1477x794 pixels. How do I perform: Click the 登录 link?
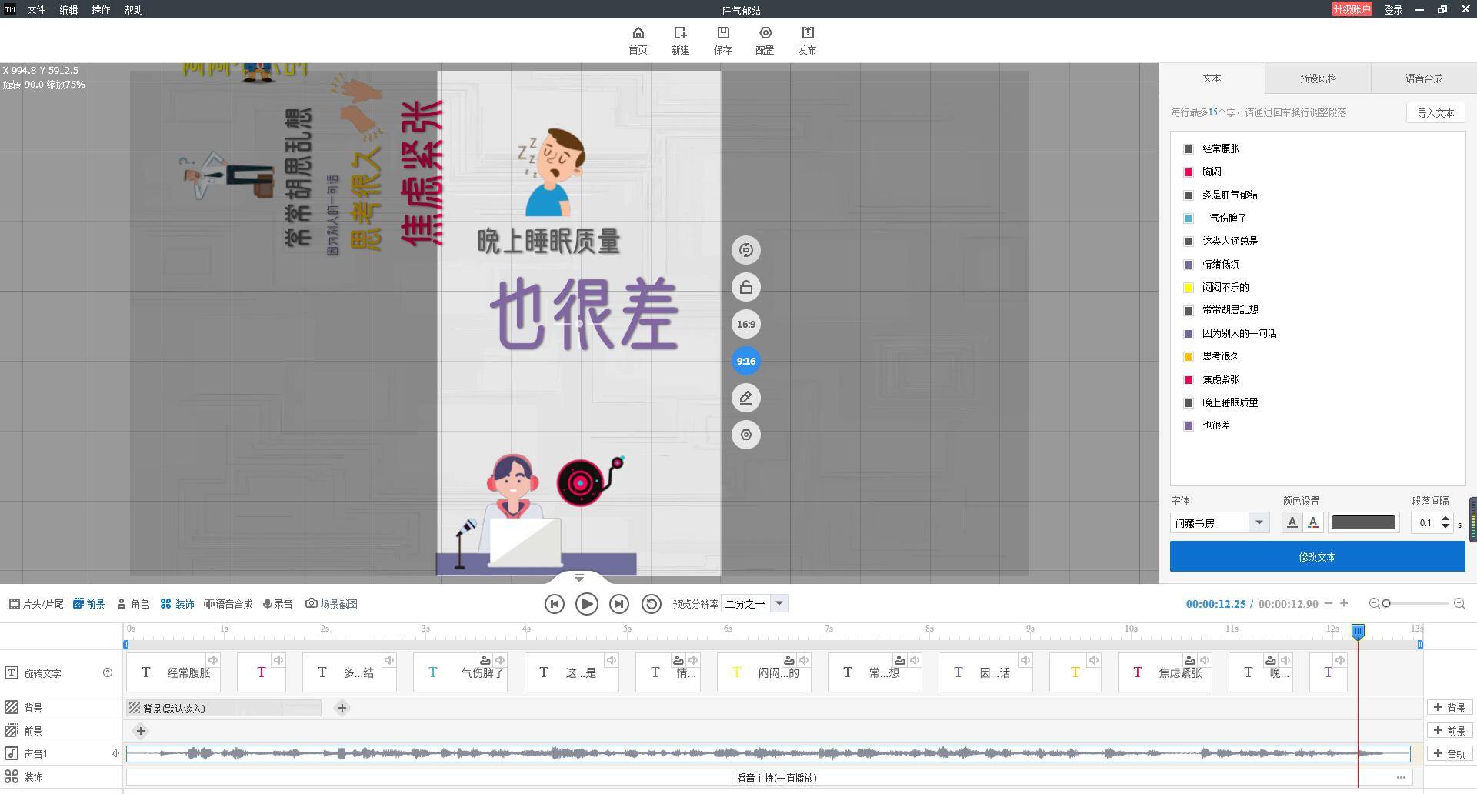1393,10
